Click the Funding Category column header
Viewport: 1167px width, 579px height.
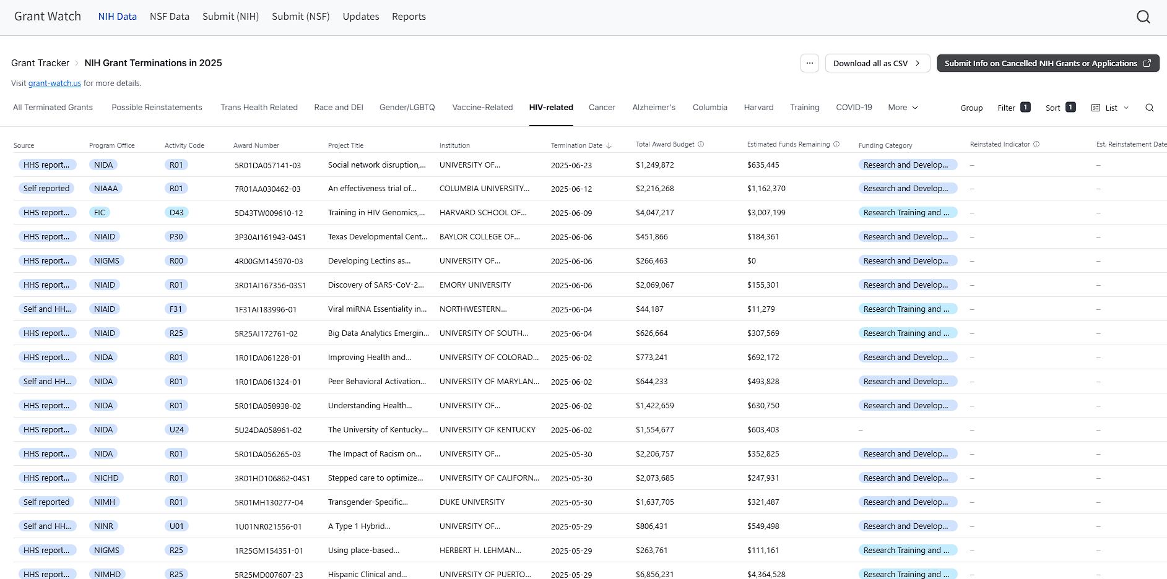point(885,145)
